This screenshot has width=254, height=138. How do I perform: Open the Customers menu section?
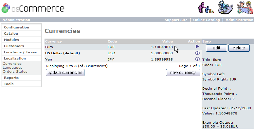pyautogui.click(x=14, y=46)
